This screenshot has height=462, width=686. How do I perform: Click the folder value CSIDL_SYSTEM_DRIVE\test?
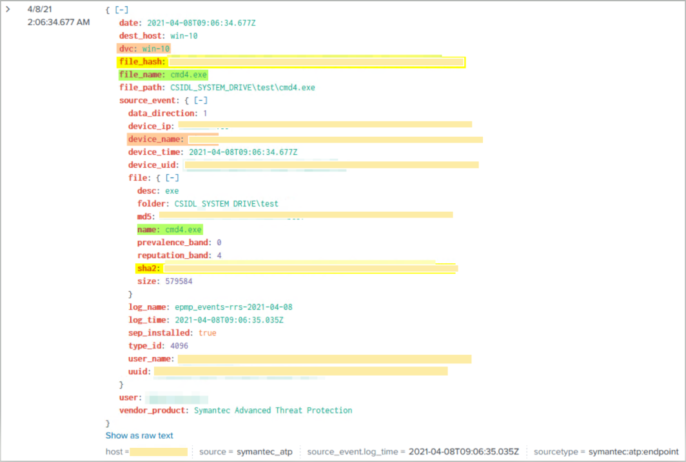(x=226, y=204)
